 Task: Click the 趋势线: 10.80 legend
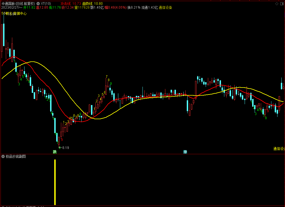point(92,4)
